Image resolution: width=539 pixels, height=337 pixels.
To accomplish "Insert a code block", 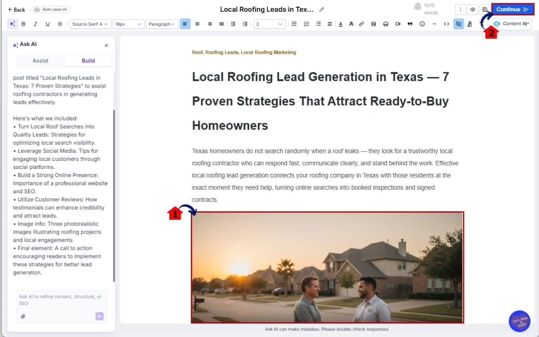I will point(446,24).
